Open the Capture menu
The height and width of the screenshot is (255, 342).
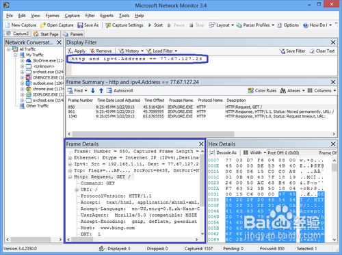point(72,16)
